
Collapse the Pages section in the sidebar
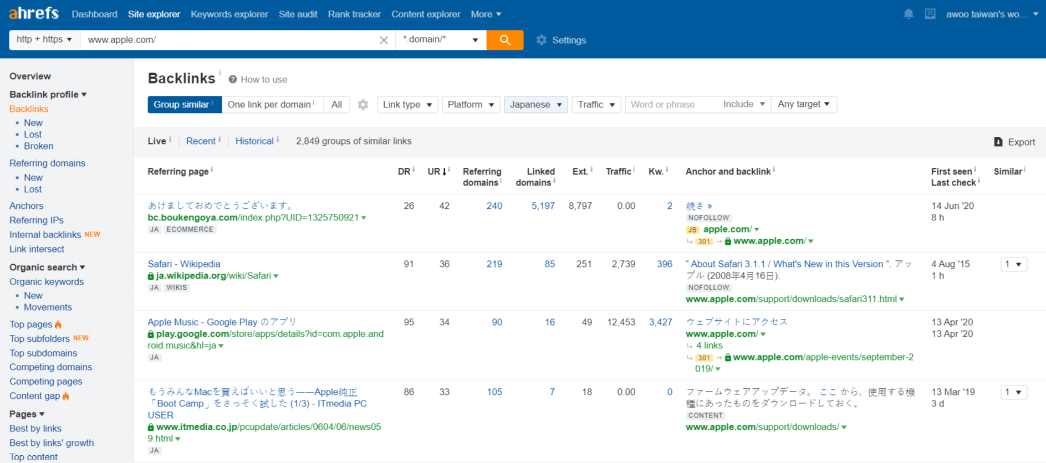tap(27, 414)
